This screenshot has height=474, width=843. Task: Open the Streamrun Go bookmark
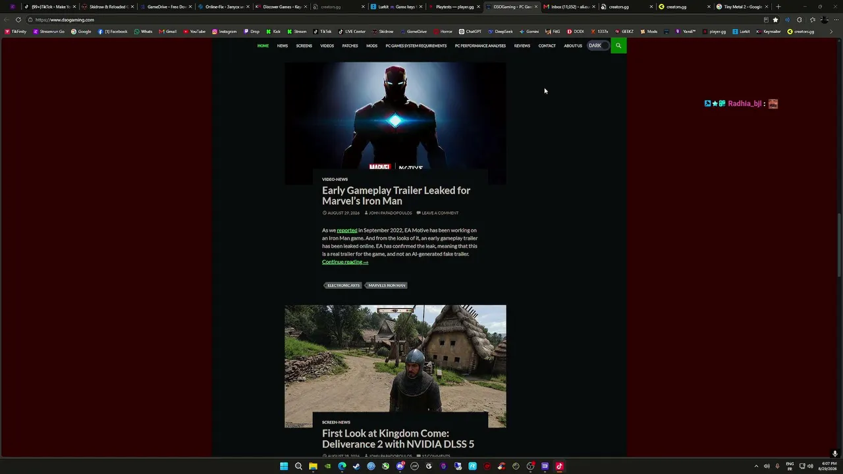point(49,32)
